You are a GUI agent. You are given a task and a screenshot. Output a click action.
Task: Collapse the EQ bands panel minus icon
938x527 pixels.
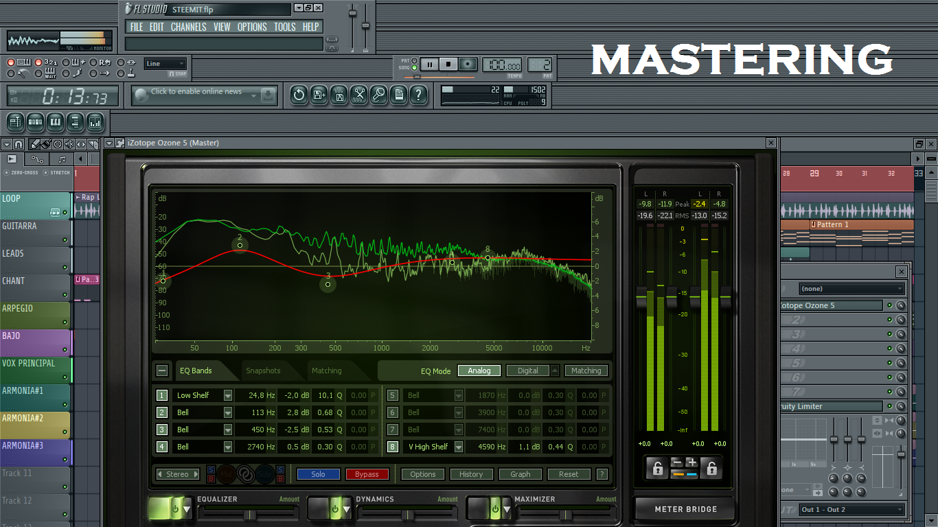pos(162,371)
